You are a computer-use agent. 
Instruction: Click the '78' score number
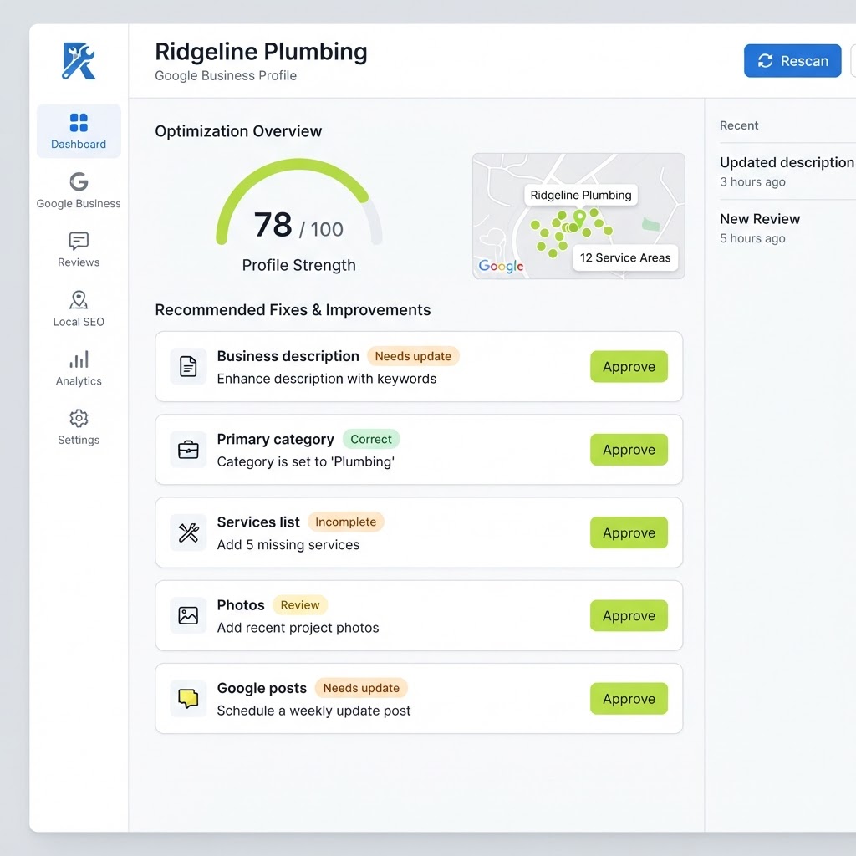(x=273, y=224)
